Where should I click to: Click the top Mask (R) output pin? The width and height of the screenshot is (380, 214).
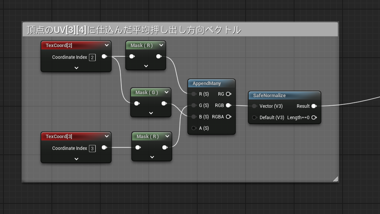pyautogui.click(x=159, y=57)
